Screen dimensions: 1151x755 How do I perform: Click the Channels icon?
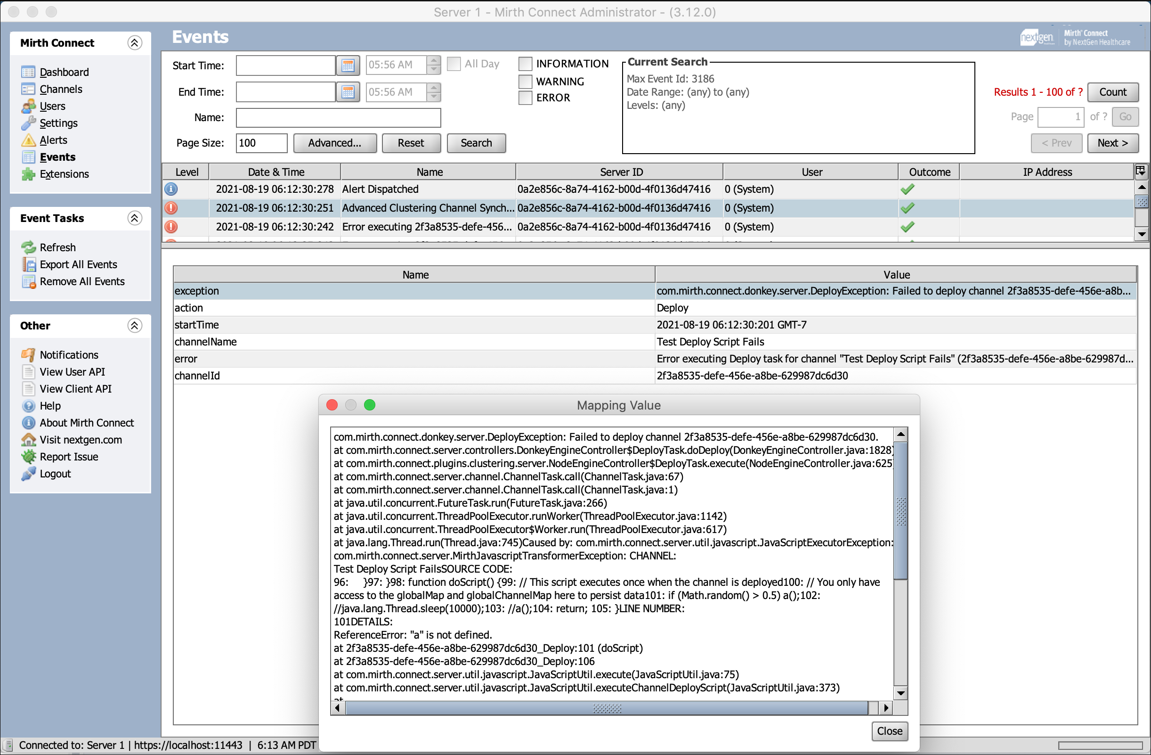pyautogui.click(x=28, y=89)
